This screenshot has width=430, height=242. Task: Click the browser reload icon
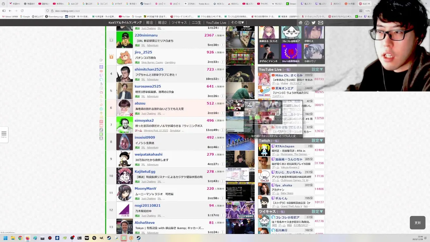[x=22, y=11]
